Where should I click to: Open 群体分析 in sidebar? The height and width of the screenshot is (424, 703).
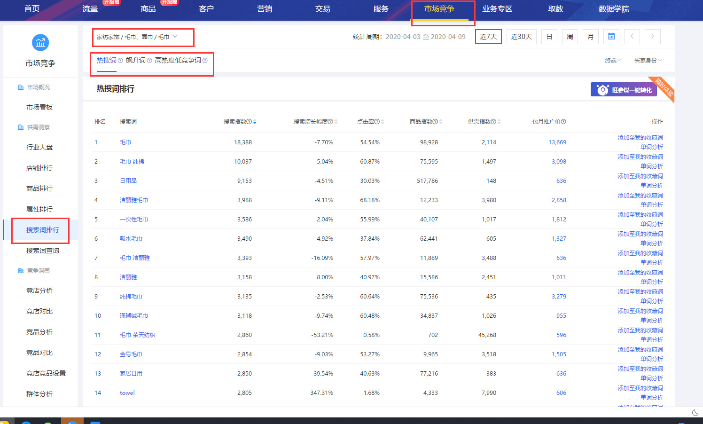pyautogui.click(x=39, y=394)
